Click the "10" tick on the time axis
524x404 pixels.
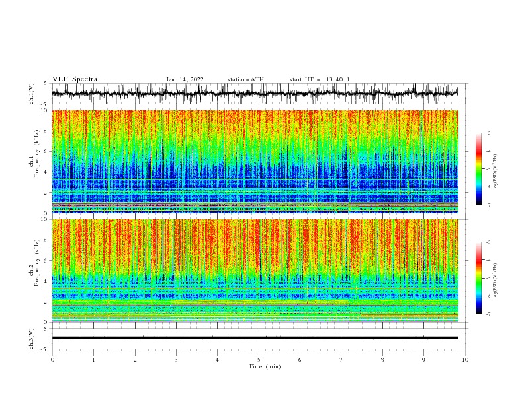click(465, 360)
